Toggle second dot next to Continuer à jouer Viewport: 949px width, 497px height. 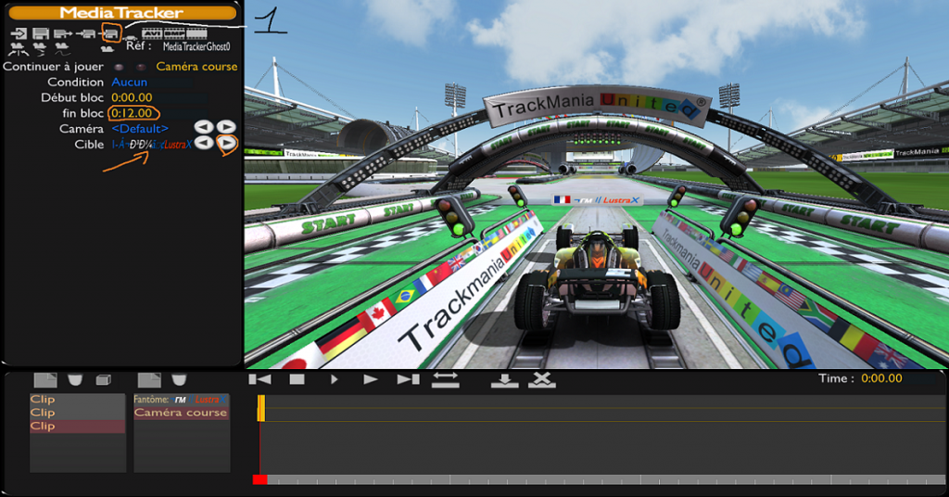click(x=141, y=67)
